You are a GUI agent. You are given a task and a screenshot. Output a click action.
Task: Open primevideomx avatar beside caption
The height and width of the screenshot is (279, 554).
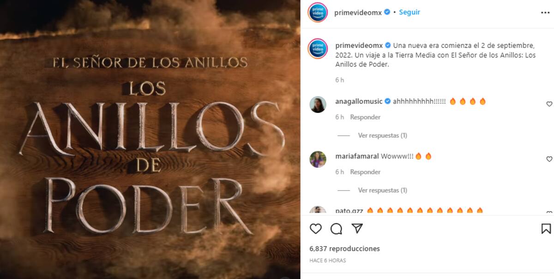pos(318,49)
